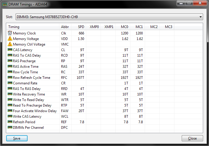Screen dimensions: 209x146
Task: Click the chip icon beside RAS Precharge
Action: point(10,61)
